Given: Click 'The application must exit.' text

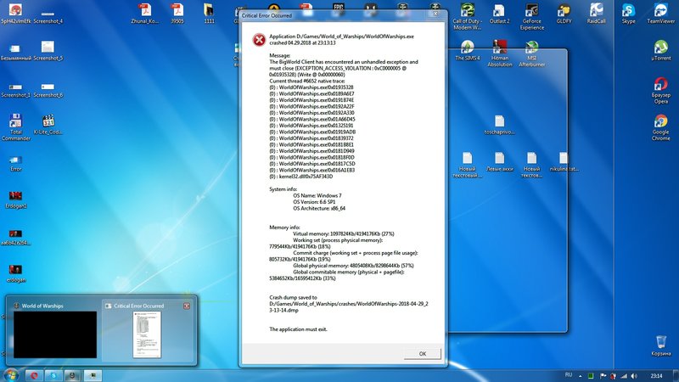Looking at the screenshot, I should tap(299, 329).
